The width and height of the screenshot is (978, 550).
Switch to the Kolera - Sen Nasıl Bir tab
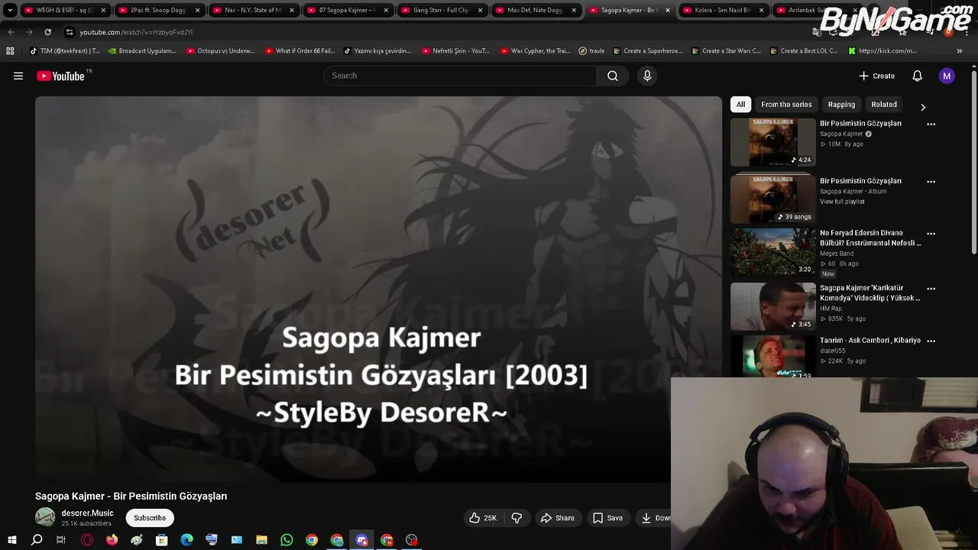point(722,10)
